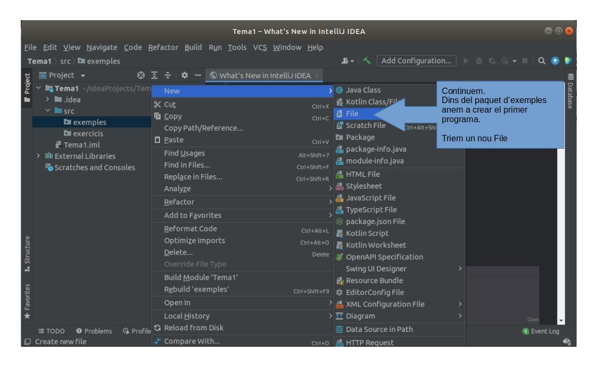Open Search Everywhere magnifier icon
The width and height of the screenshot is (597, 367).
(541, 61)
